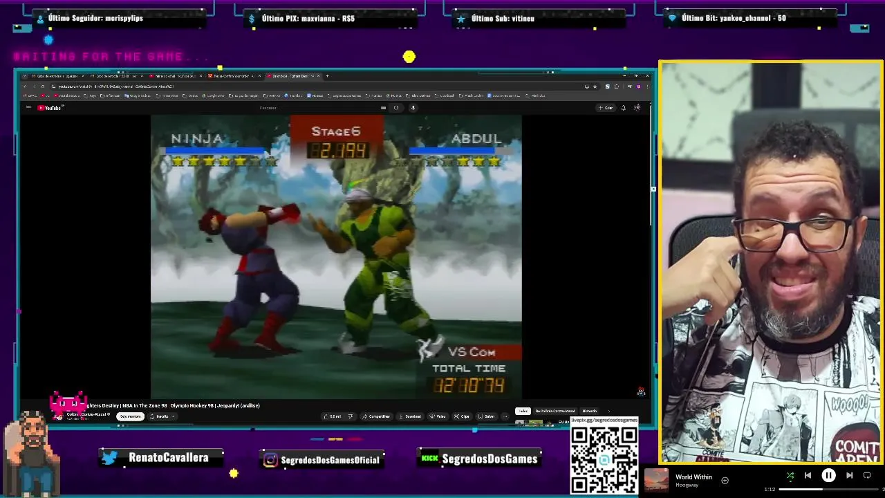The width and height of the screenshot is (885, 498).
Task: Pause the World Within track
Action: [x=828, y=476]
